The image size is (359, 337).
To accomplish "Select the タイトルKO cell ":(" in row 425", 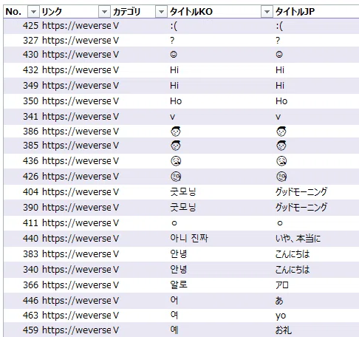I will [x=174, y=26].
